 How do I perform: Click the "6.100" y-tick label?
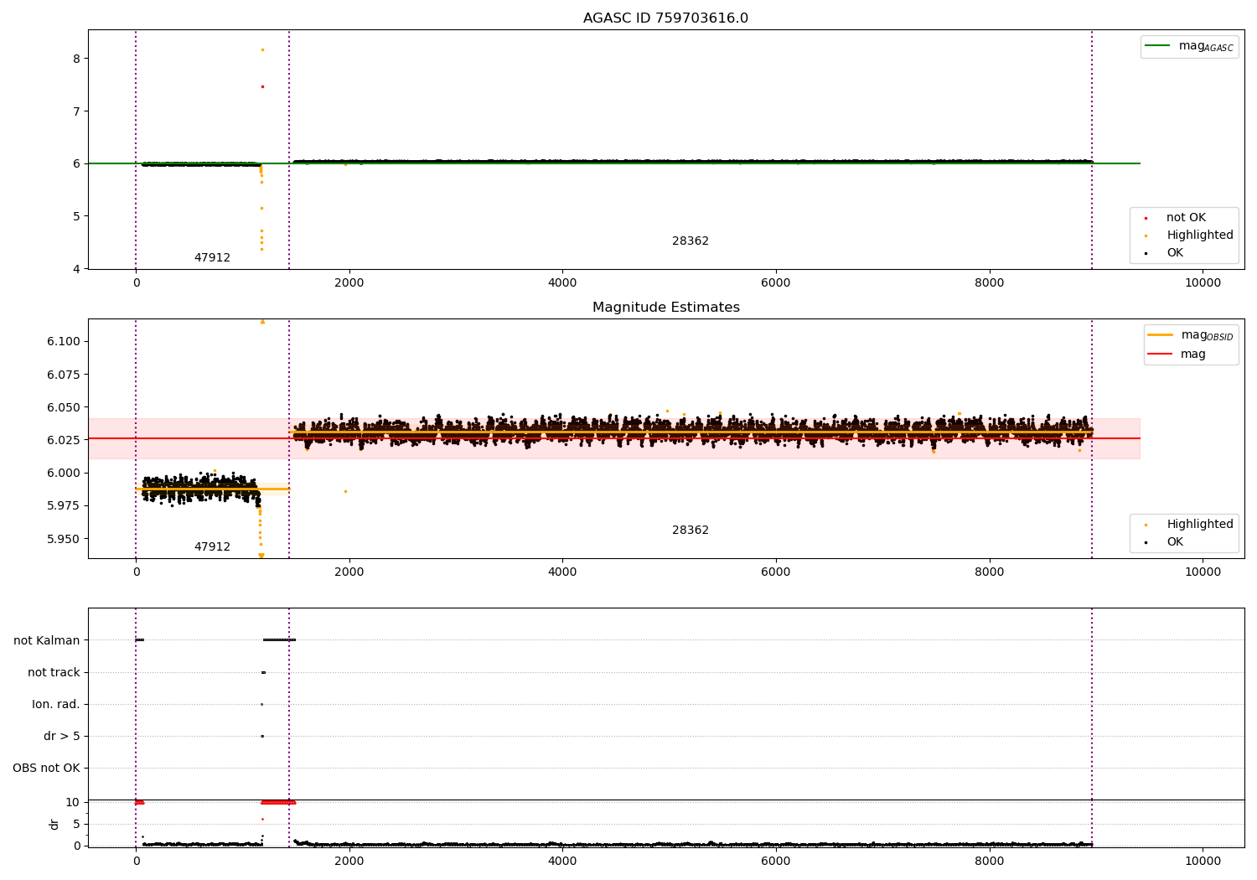(64, 341)
